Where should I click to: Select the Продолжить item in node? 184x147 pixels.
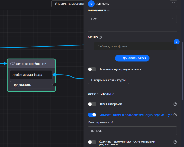tap(31, 85)
